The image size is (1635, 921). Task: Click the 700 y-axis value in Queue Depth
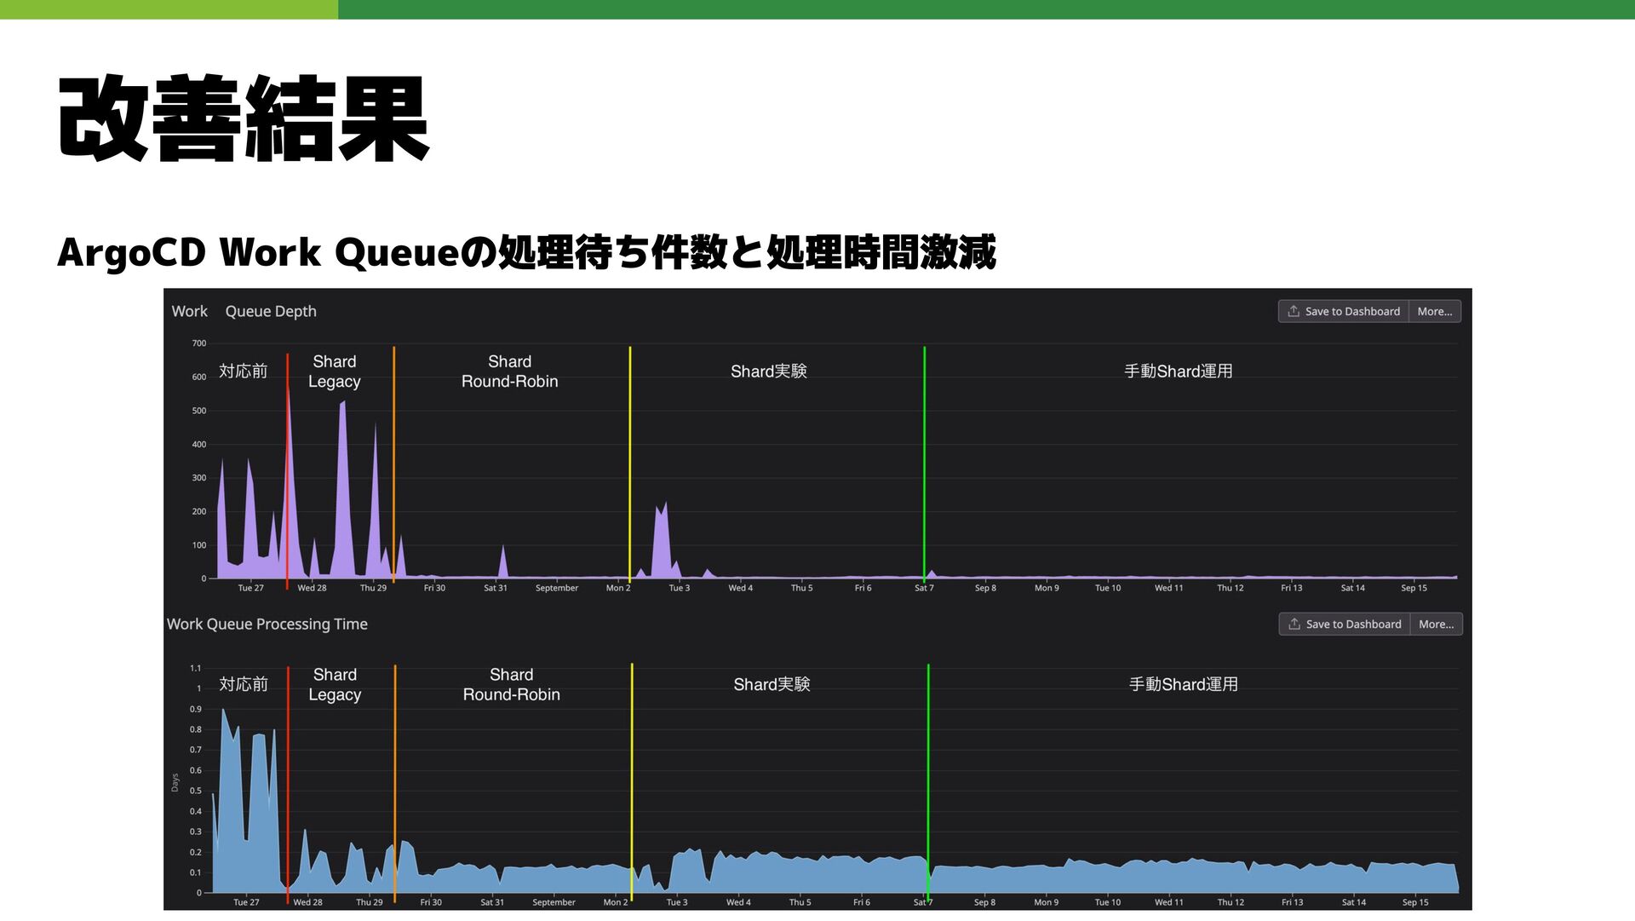click(199, 343)
